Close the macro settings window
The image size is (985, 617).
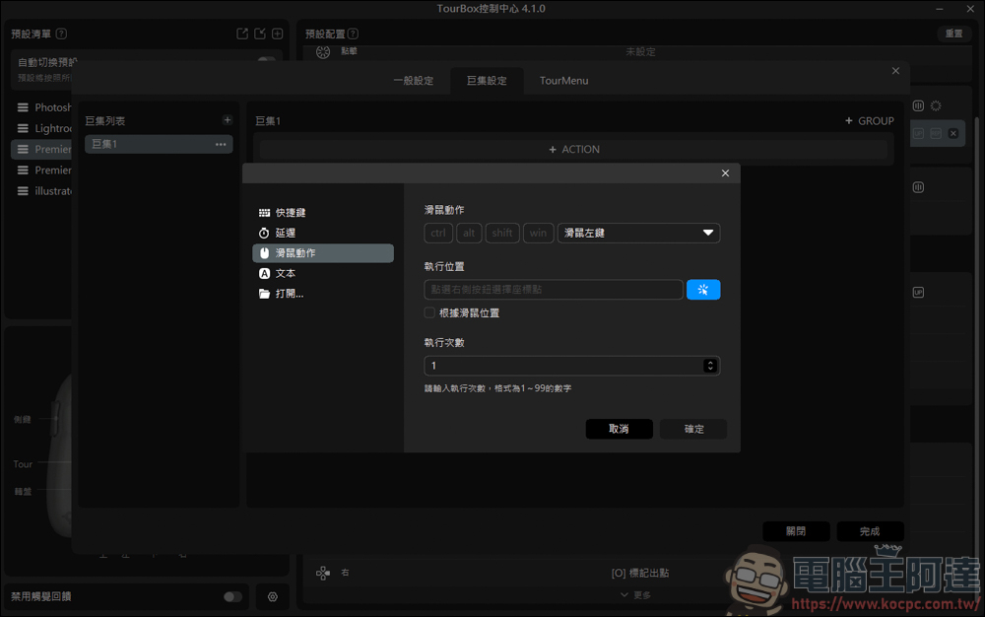895,71
